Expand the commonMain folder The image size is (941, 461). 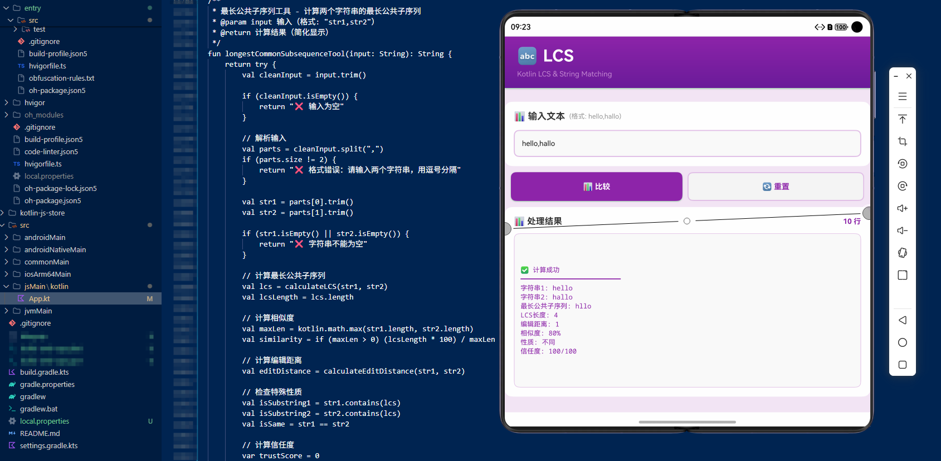[x=6, y=262]
